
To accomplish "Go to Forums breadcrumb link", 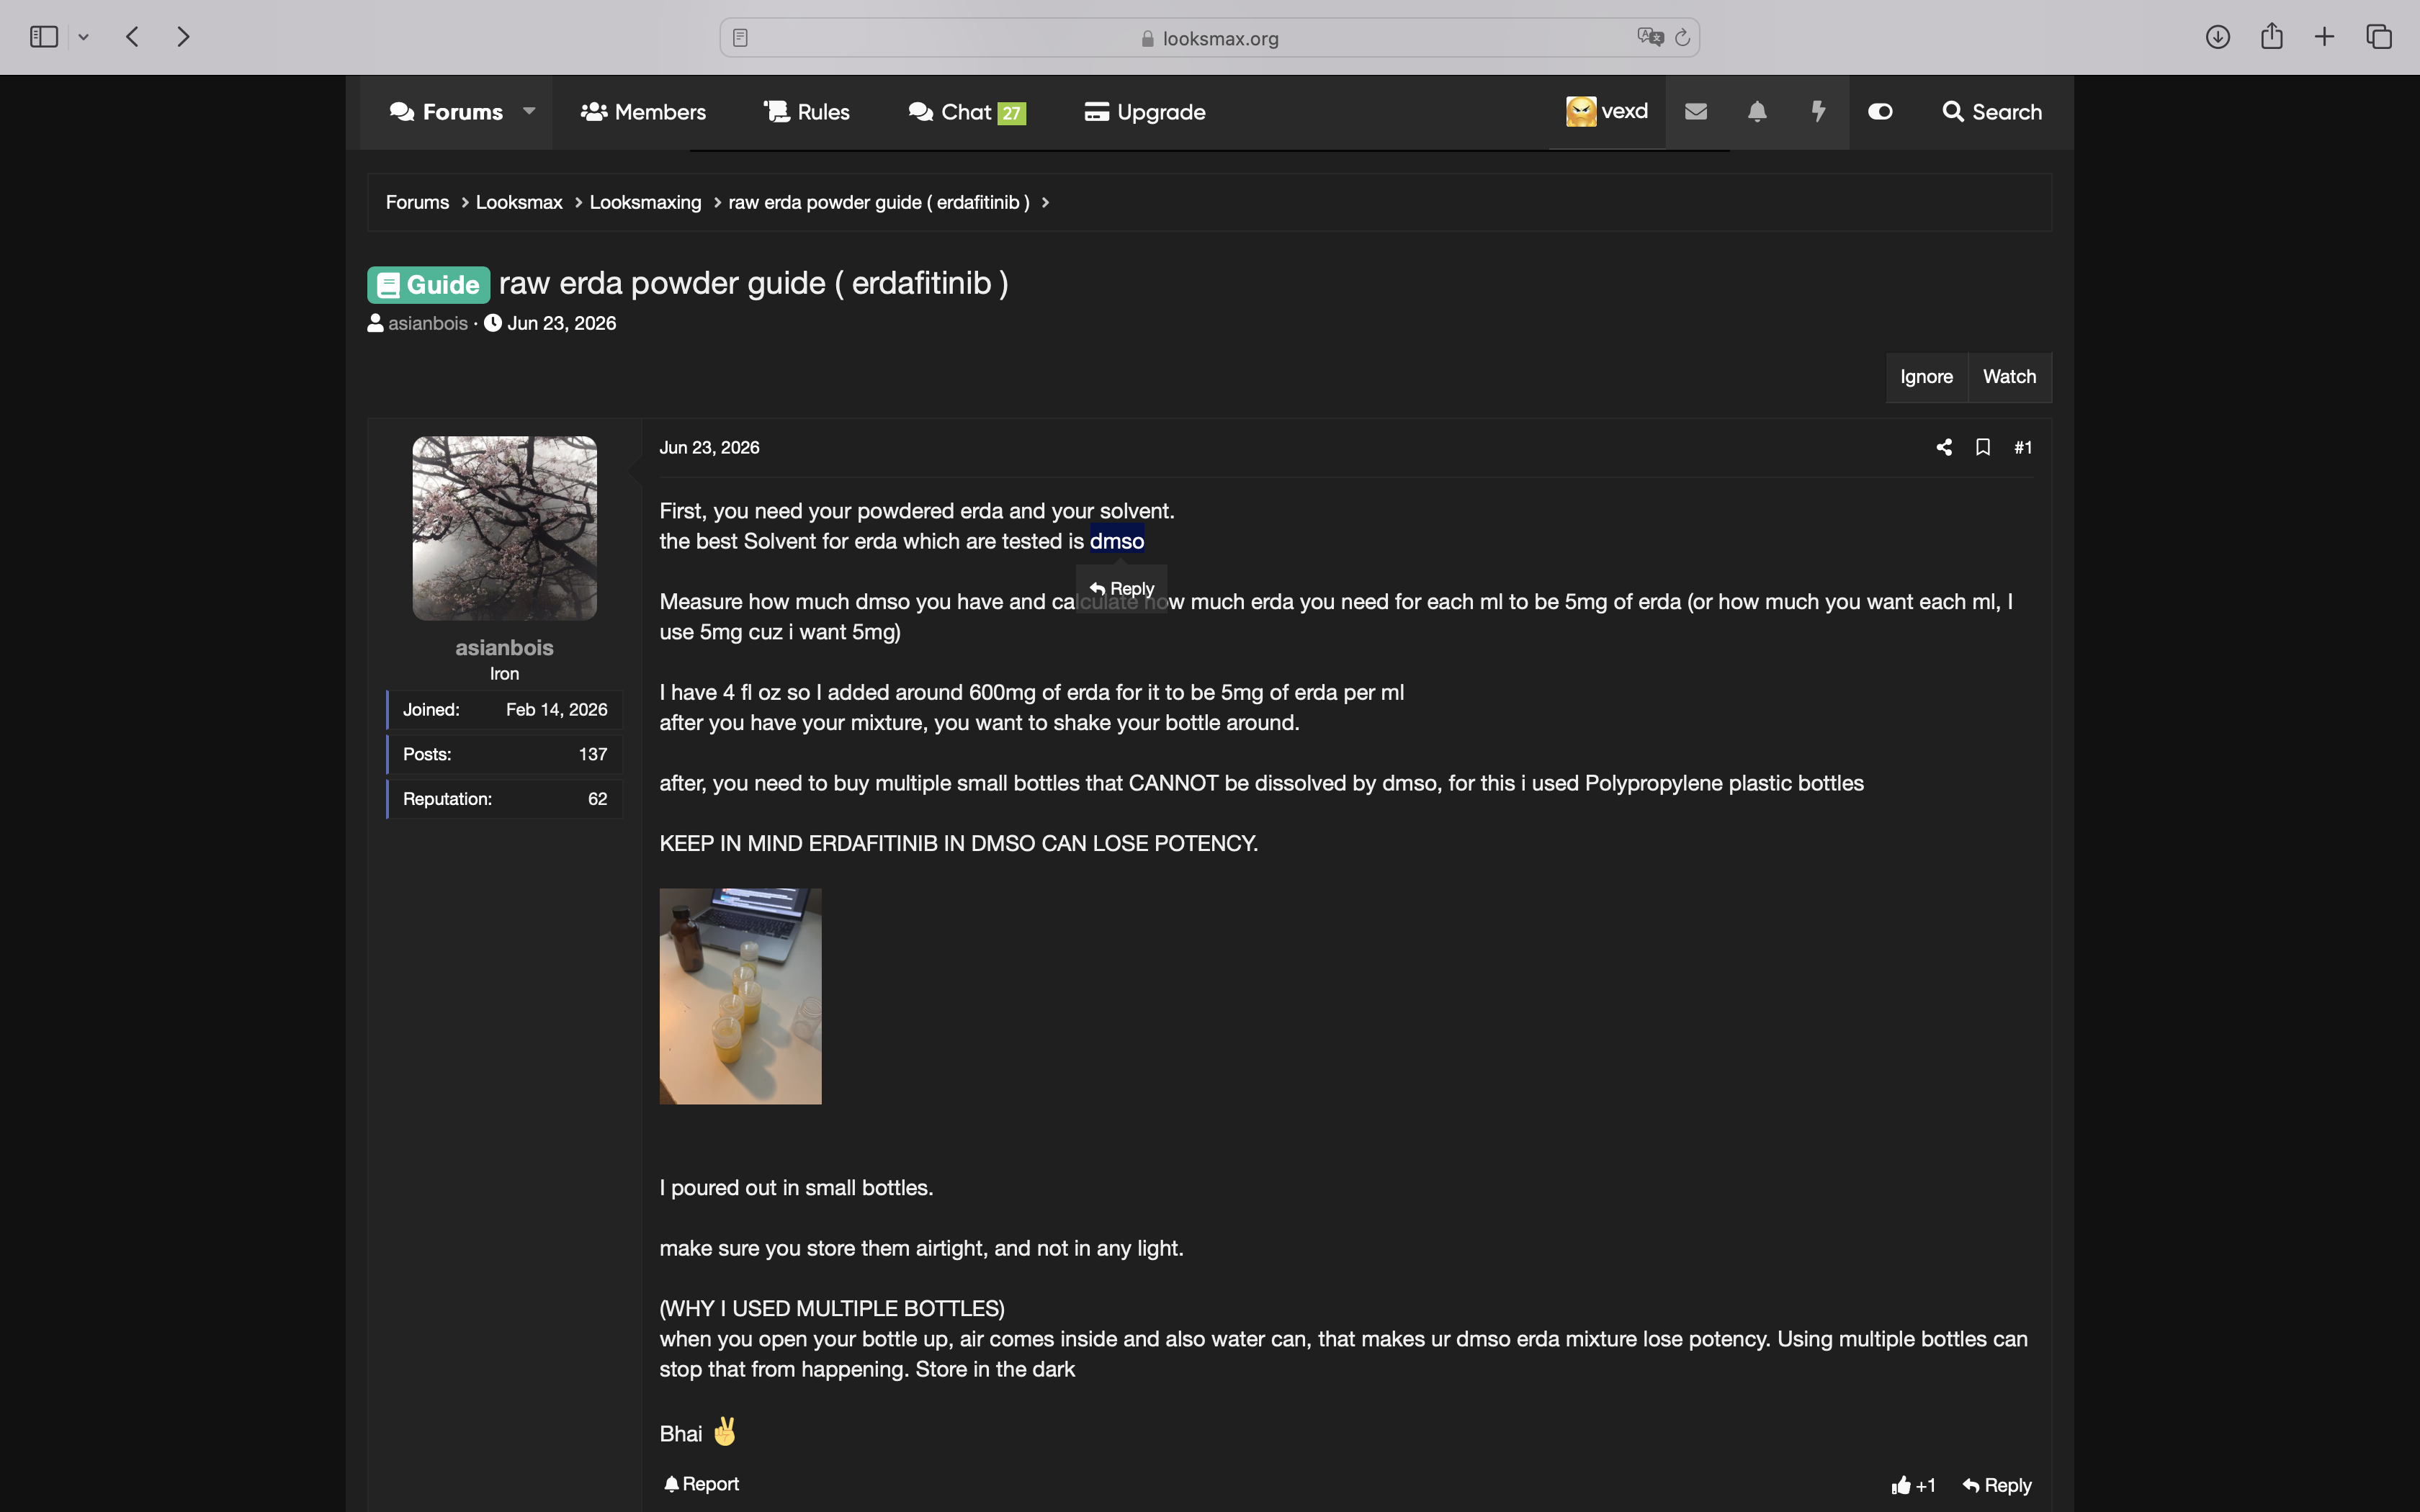I will pos(417,202).
